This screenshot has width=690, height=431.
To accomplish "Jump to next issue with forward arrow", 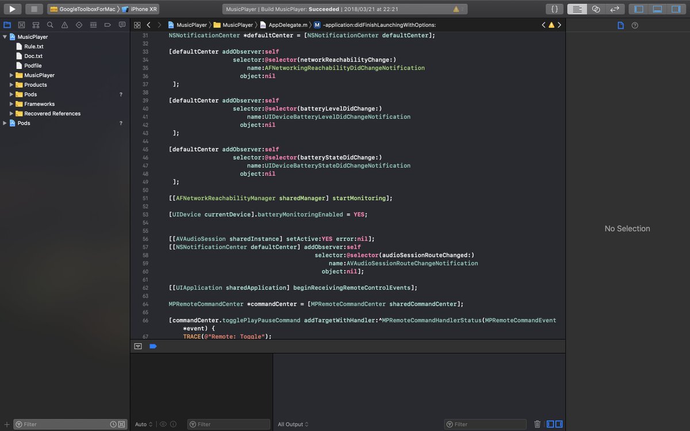I will (x=558, y=25).
